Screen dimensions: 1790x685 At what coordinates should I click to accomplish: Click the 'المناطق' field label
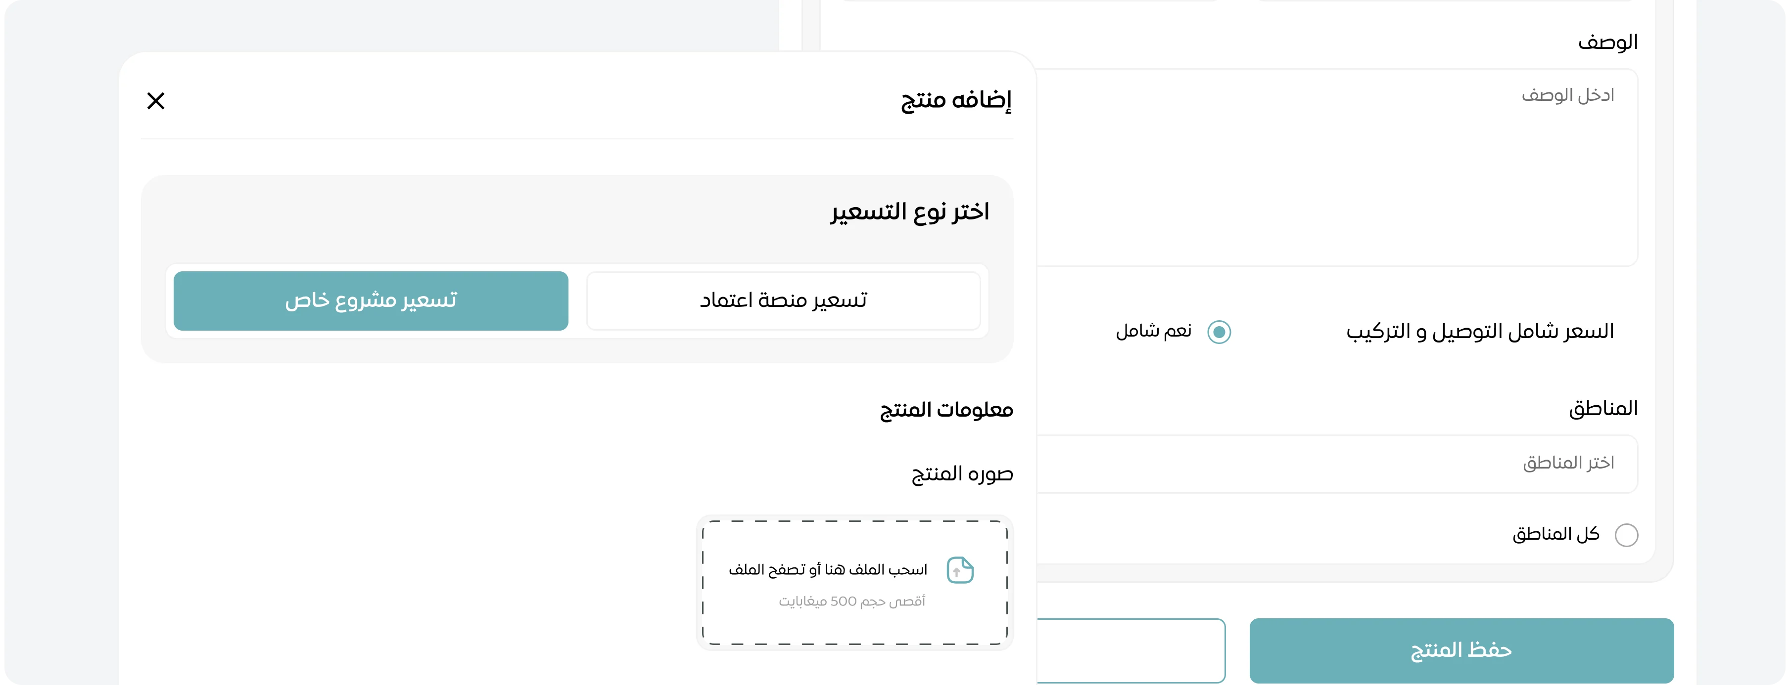tap(1605, 408)
